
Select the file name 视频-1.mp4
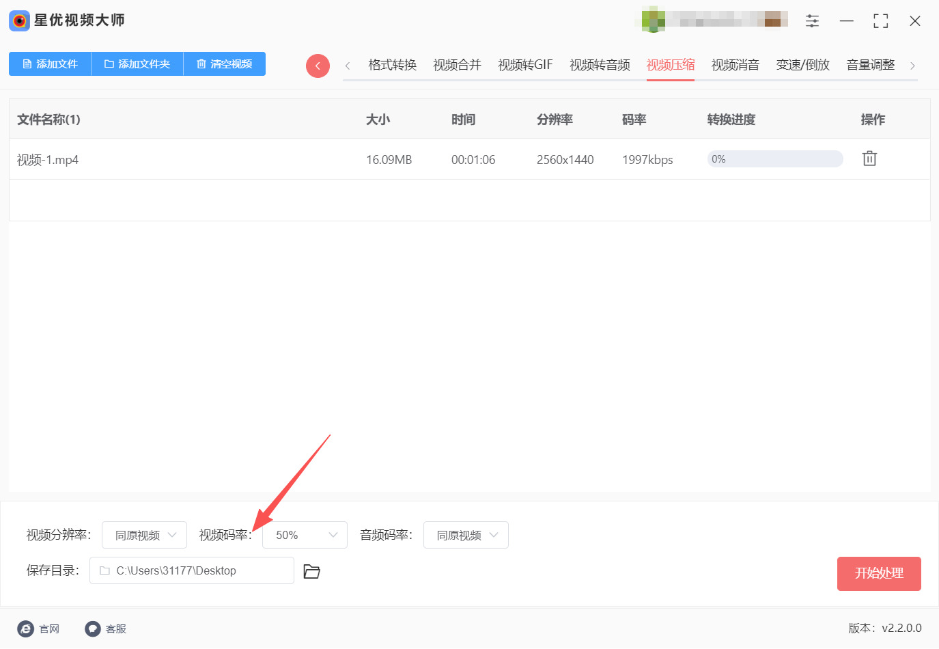(48, 160)
